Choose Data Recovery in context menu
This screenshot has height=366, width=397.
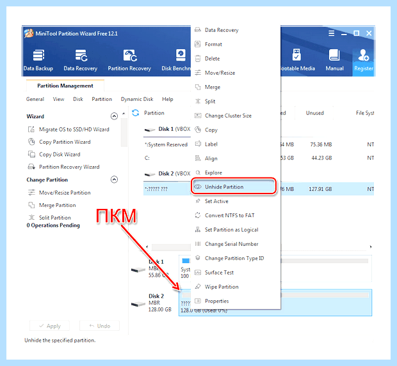pyautogui.click(x=236, y=30)
